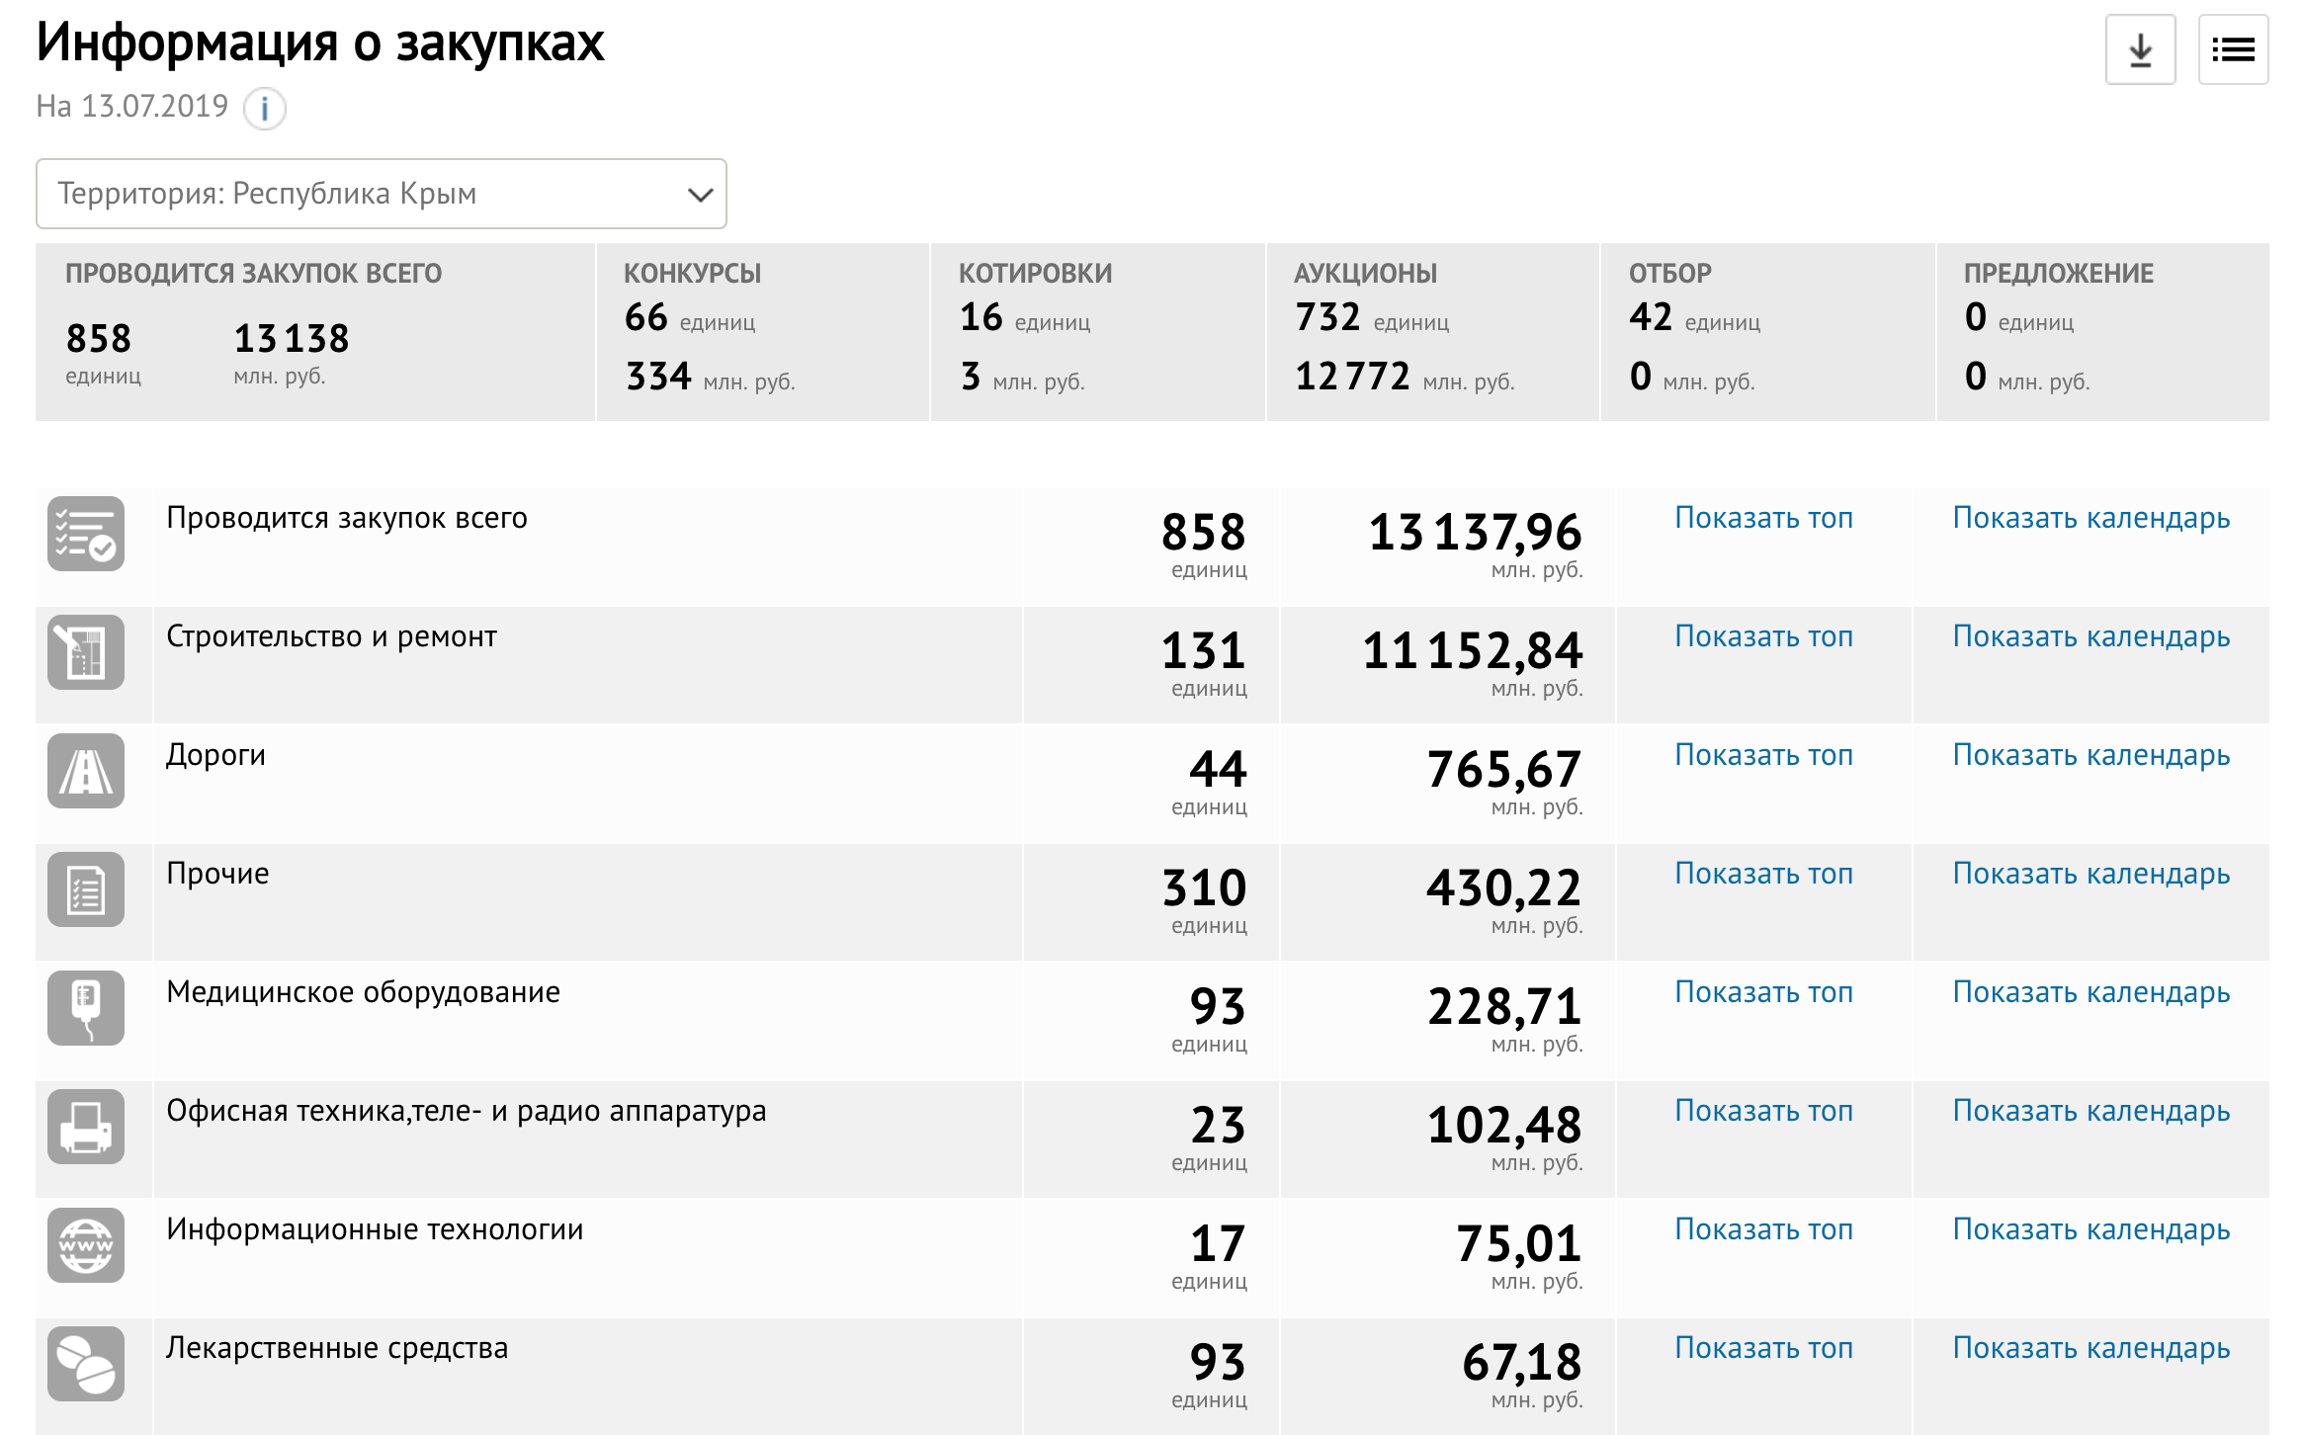This screenshot has width=2303, height=1435.
Task: Click the Проводится закупок всего checklist icon
Action: (x=86, y=534)
